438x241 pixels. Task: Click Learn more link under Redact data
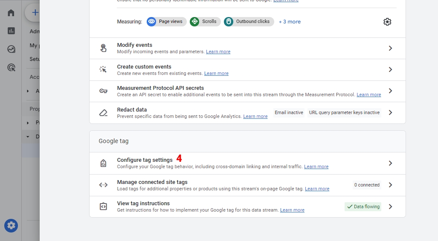click(255, 117)
